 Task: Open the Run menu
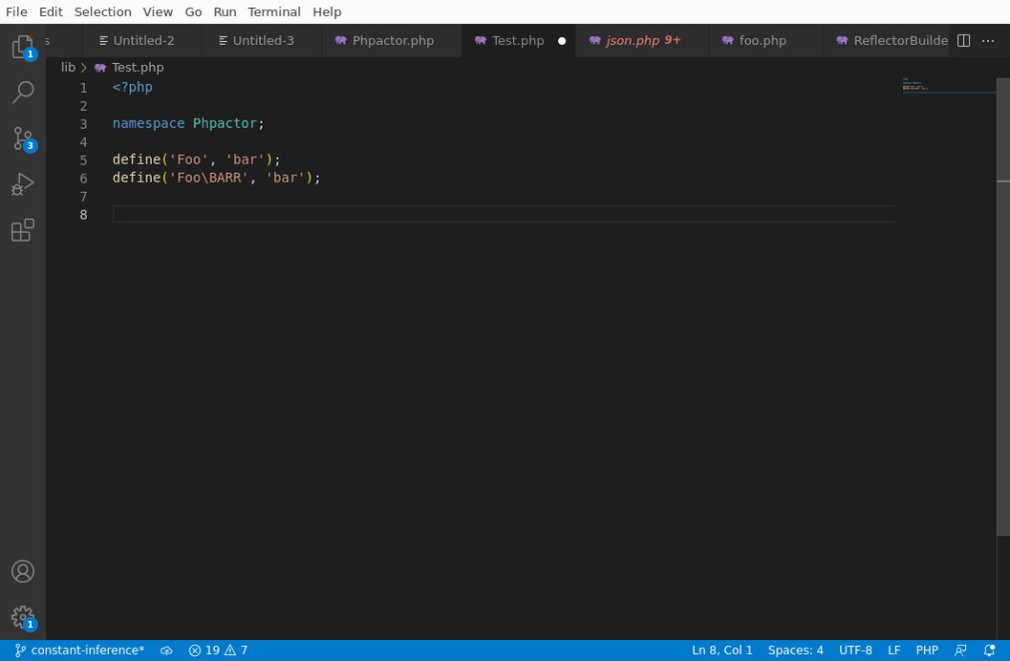[225, 11]
